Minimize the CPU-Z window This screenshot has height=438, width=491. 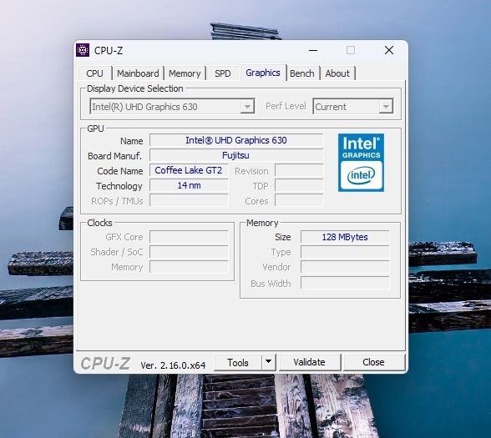pyautogui.click(x=313, y=50)
